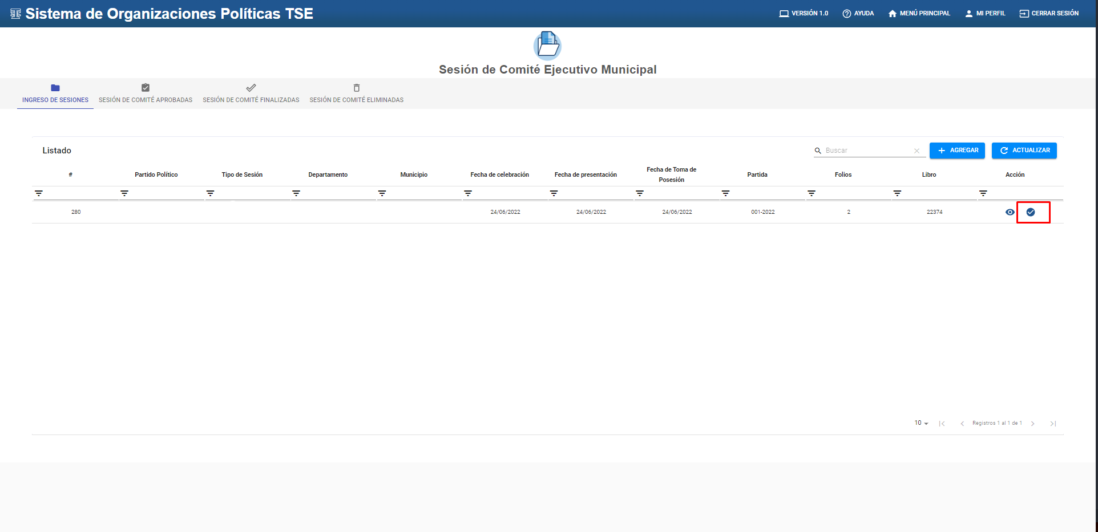This screenshot has height=532, width=1098.
Task: Open the Sesión de Comité Finalizadas tab
Action: point(251,94)
